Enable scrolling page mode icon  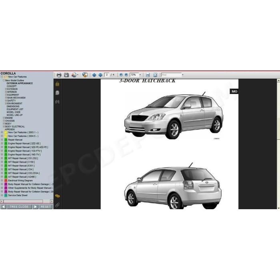click(148, 75)
